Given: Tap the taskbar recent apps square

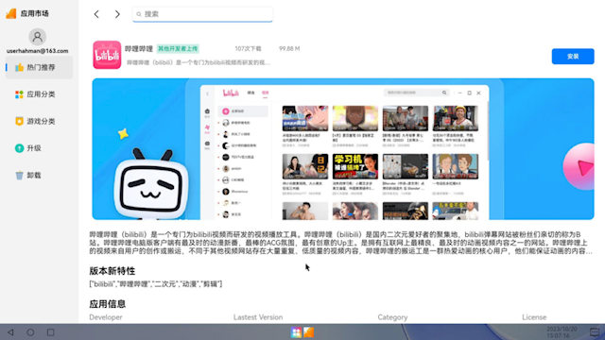Looking at the screenshot, I should pos(50,332).
